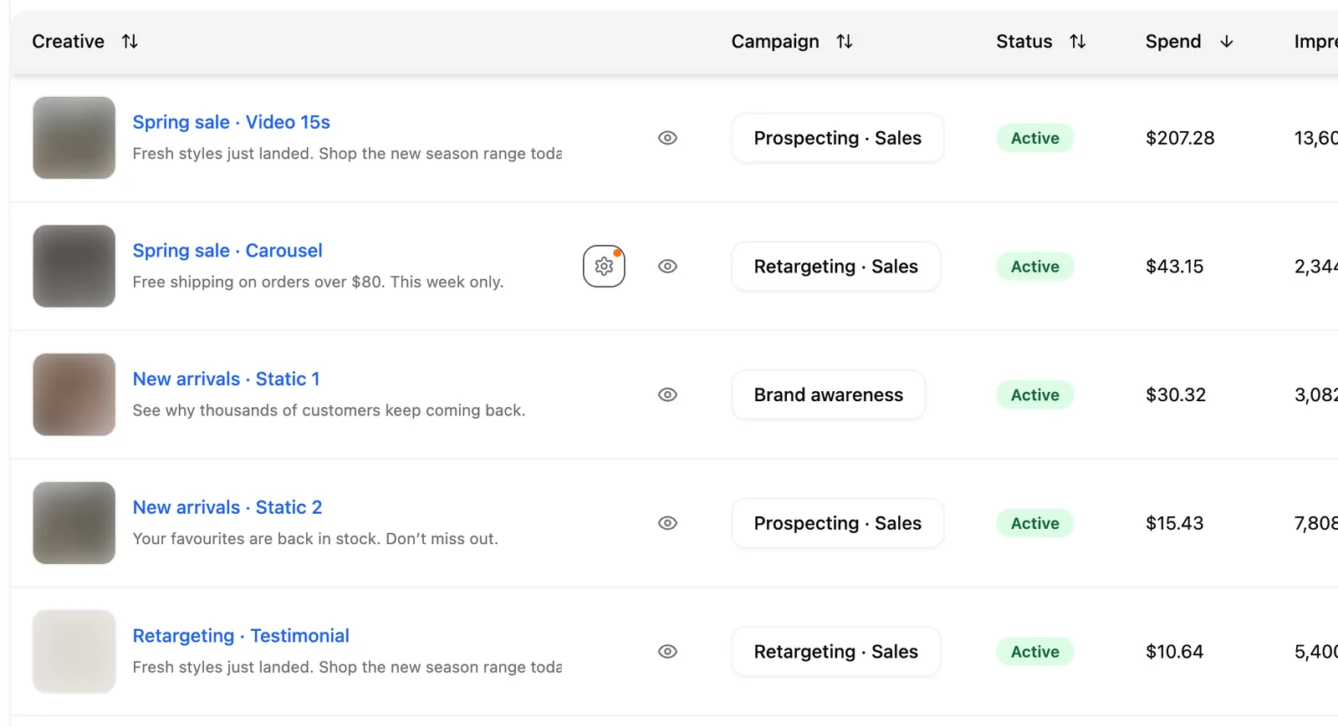1338x727 pixels.
Task: Click Prospecting · Sales chip in Video 15s row
Action: click(837, 138)
